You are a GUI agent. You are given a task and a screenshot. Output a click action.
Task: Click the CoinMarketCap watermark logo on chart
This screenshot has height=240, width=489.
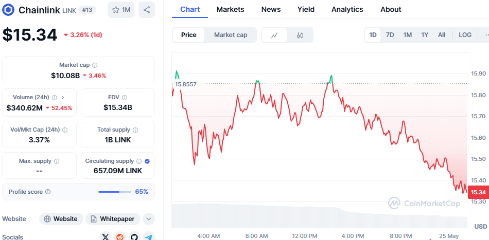point(424,204)
